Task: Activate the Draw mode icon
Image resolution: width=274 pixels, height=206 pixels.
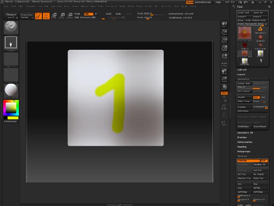Action: click(x=46, y=16)
